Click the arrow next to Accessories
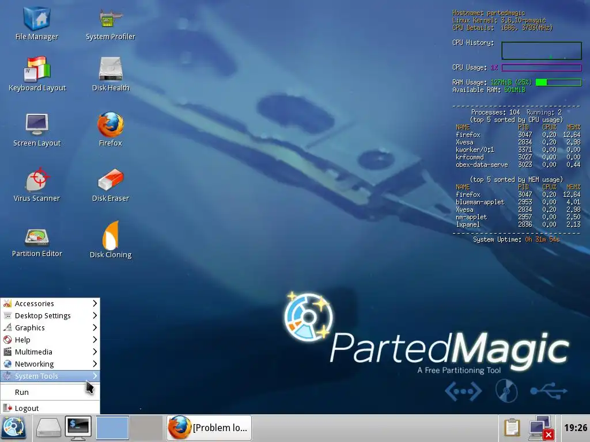This screenshot has height=442, width=590. point(95,303)
